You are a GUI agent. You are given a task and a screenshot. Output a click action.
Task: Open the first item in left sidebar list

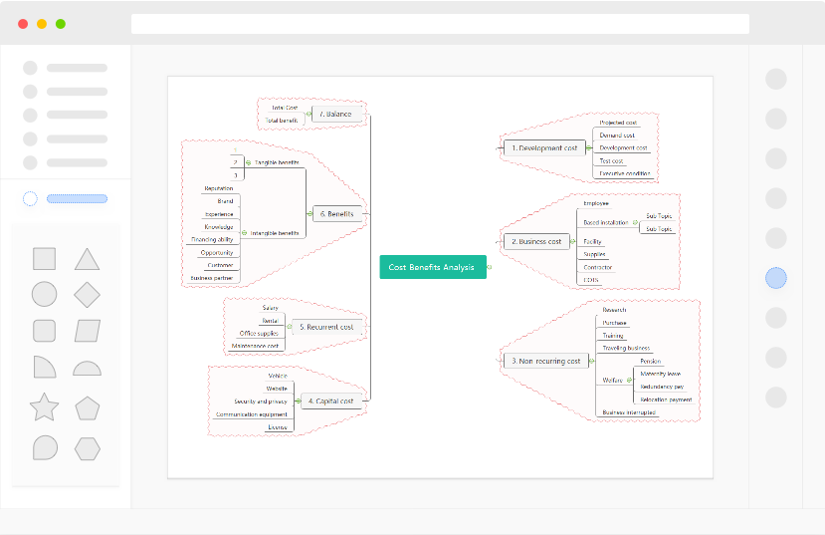click(x=66, y=68)
